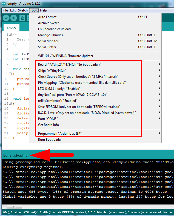Close the open Tools menu
Screen dimensions: 174x216
click(x=34, y=10)
